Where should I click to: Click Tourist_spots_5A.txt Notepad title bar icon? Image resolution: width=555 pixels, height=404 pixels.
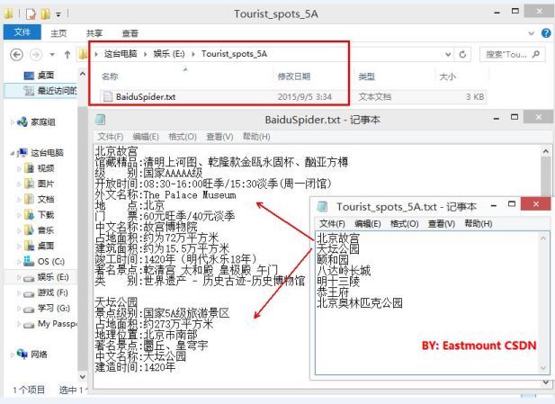click(322, 207)
